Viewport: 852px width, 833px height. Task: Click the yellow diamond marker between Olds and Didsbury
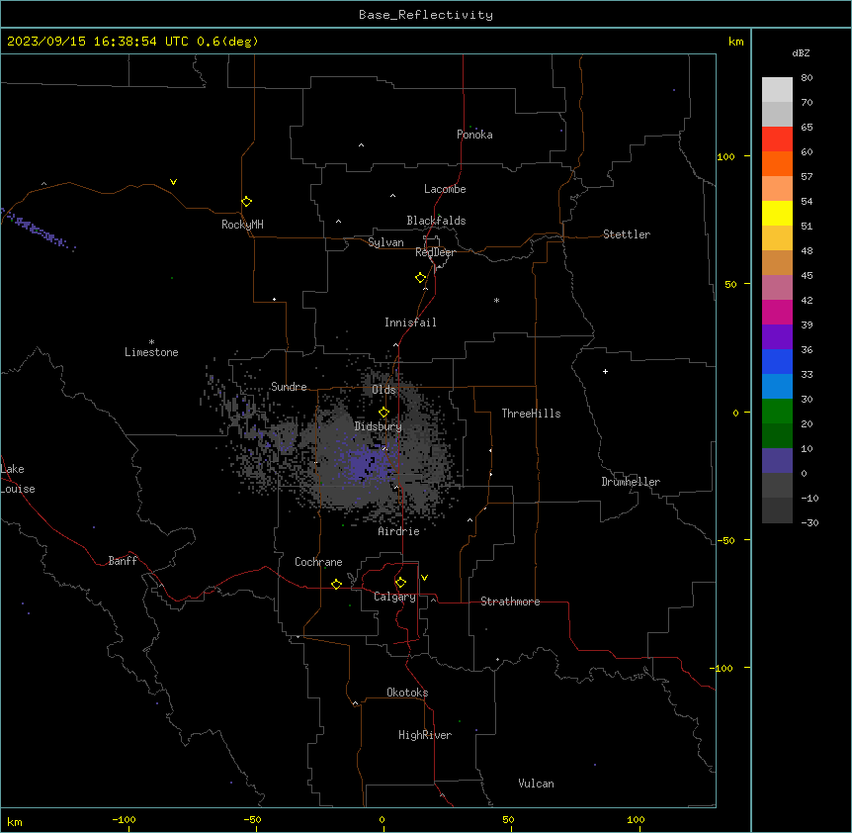[x=383, y=413]
